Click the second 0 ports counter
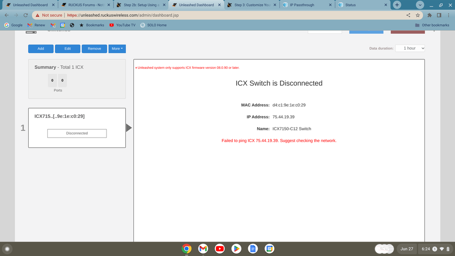The image size is (455, 256). click(62, 81)
